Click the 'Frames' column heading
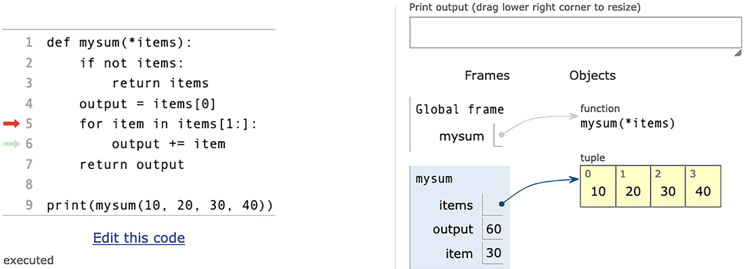This screenshot has height=269, width=745. (487, 76)
